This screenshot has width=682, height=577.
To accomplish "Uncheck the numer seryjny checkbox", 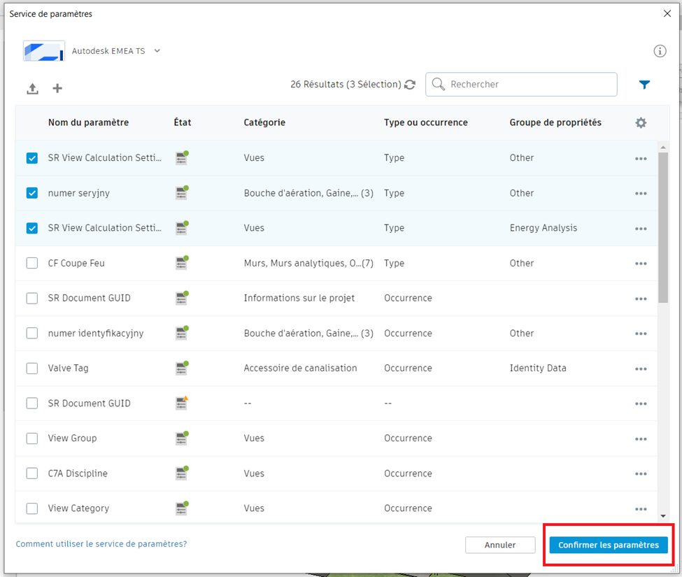I will click(x=31, y=192).
